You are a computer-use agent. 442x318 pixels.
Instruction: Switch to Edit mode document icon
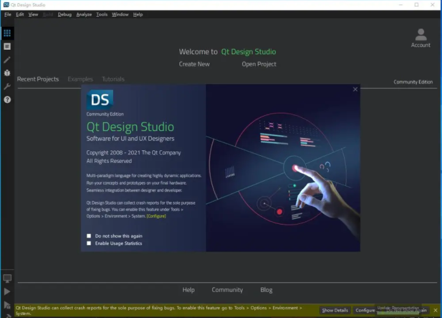(x=7, y=47)
